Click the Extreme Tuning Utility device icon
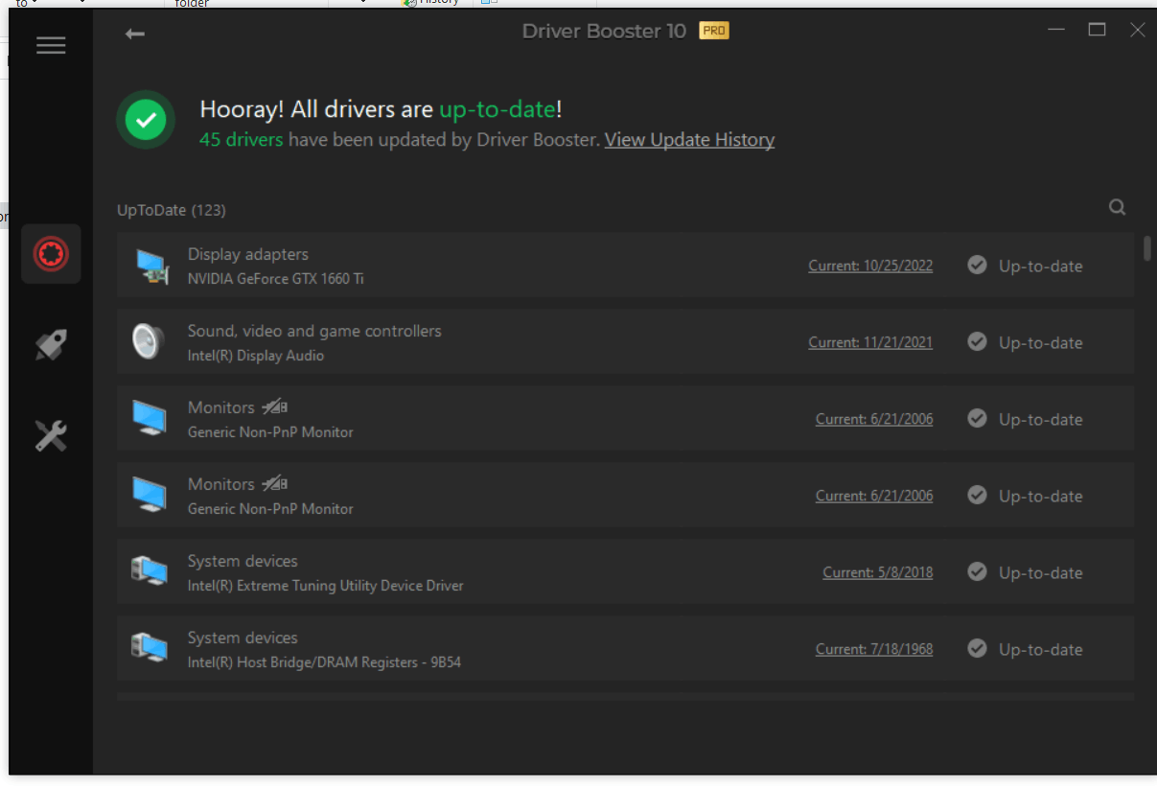The width and height of the screenshot is (1157, 789). tap(149, 571)
